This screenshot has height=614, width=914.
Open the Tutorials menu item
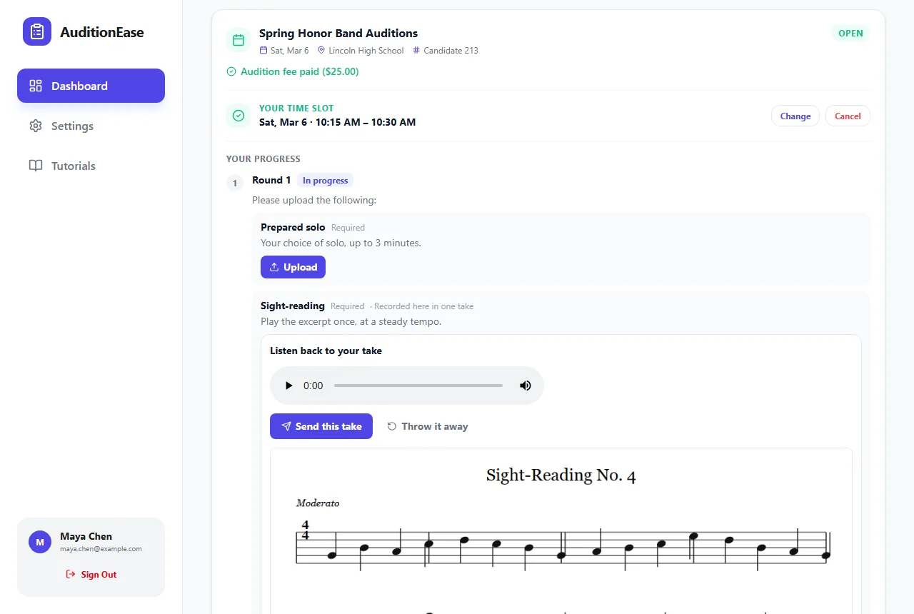click(x=91, y=166)
